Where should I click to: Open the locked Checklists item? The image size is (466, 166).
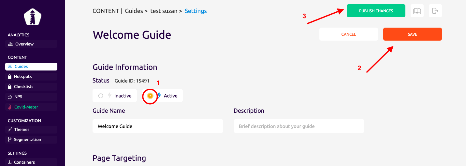[x=31, y=87]
